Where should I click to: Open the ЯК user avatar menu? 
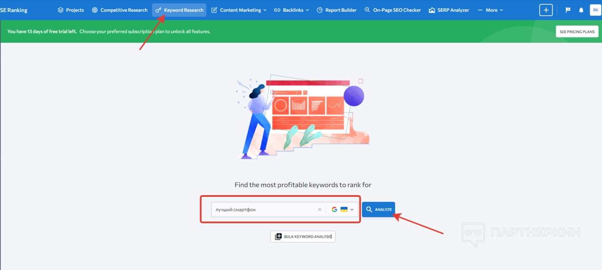[595, 10]
